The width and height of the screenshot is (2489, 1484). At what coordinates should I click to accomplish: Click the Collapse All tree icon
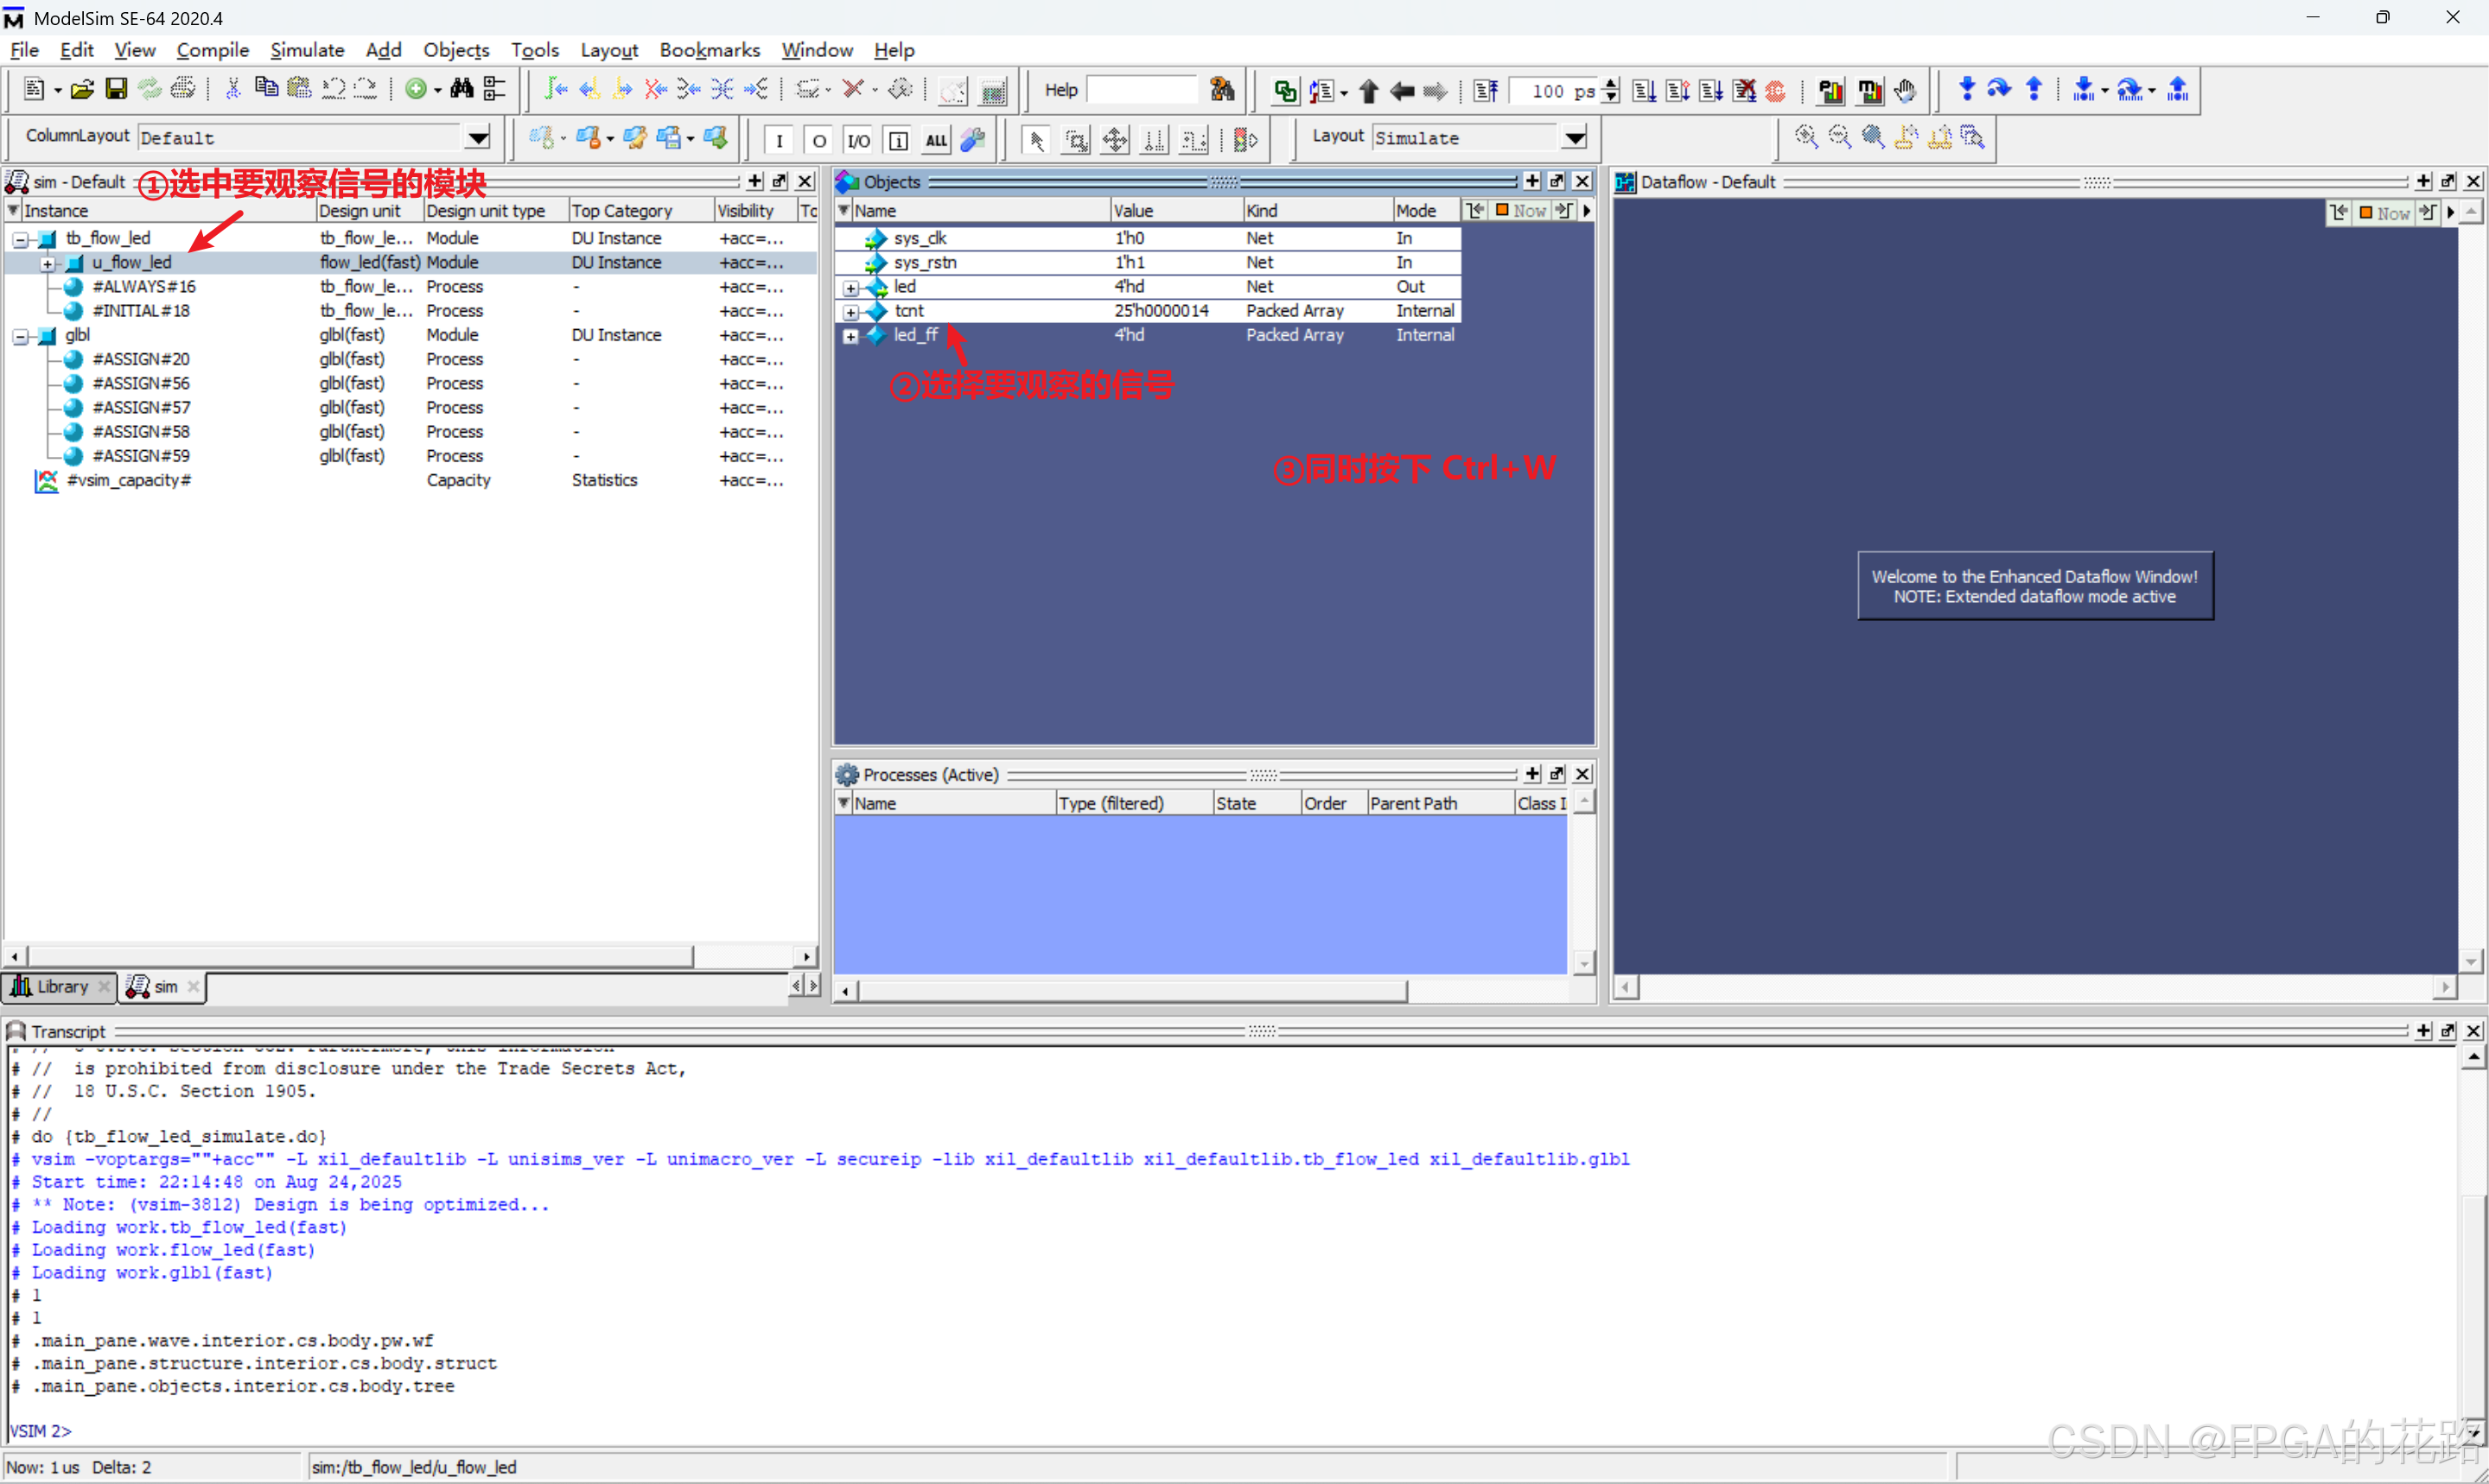[494, 90]
